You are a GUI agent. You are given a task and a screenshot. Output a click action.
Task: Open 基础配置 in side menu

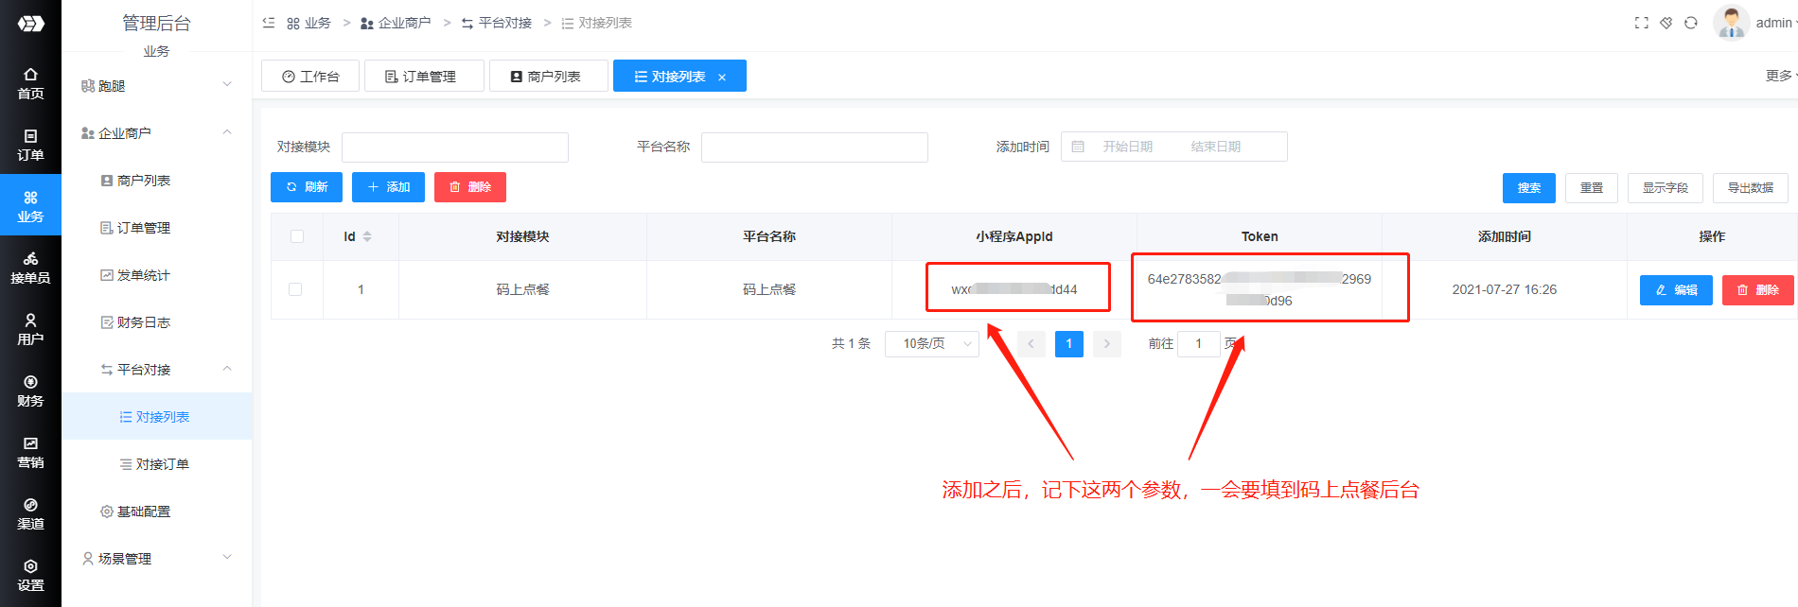(157, 511)
